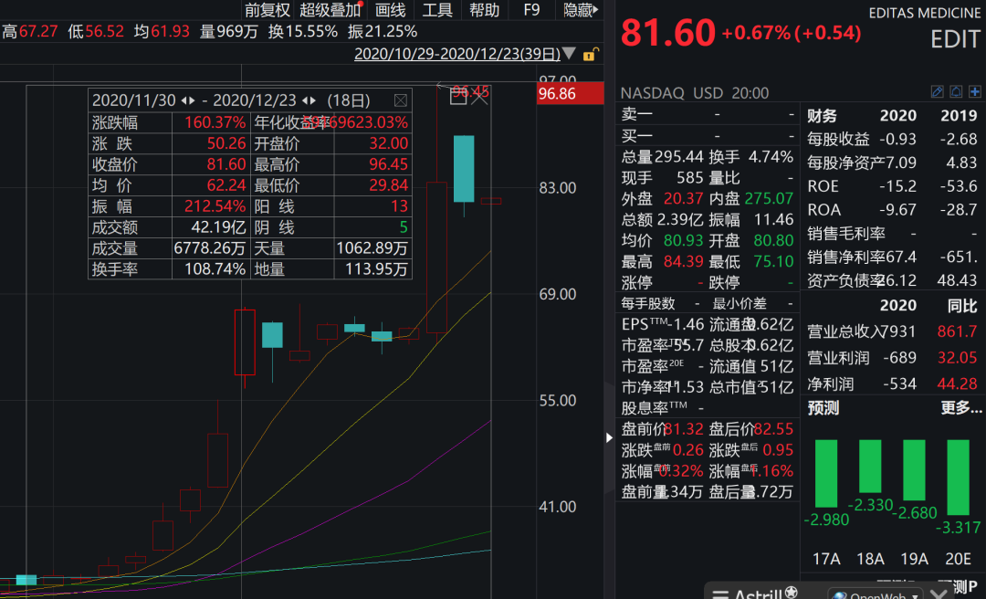
Task: Click the 18A forecast bar
Action: pos(870,467)
